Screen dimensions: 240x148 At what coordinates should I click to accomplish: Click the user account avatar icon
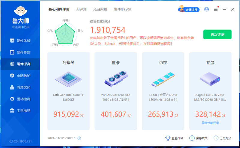coord(206,9)
